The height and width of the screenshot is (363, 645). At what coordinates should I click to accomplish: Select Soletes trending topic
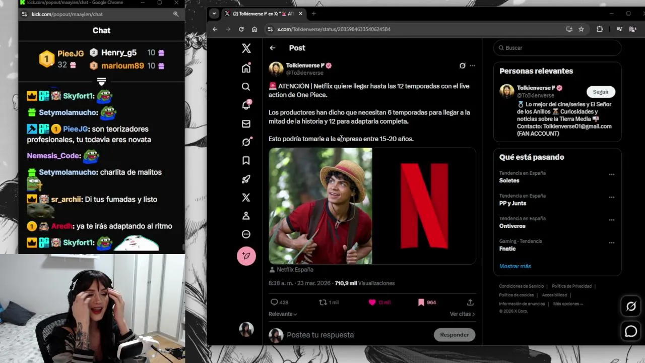(509, 180)
